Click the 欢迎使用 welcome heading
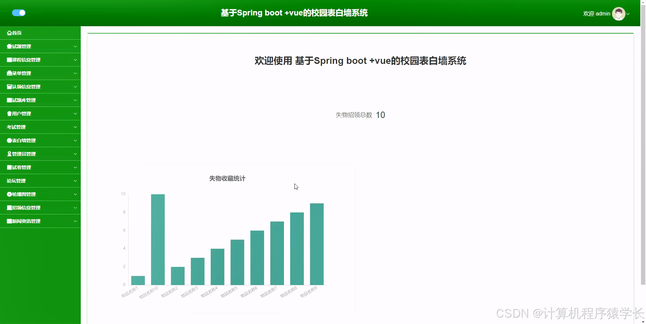646x324 pixels. (x=360, y=61)
